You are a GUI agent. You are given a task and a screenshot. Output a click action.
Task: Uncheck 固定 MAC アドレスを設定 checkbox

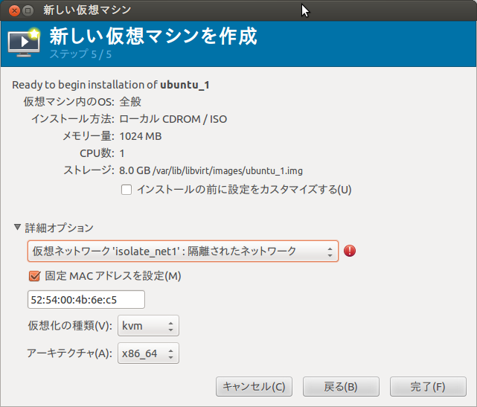pos(33,276)
